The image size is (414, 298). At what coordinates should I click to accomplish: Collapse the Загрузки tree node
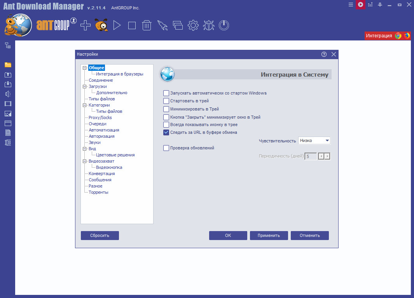click(84, 86)
